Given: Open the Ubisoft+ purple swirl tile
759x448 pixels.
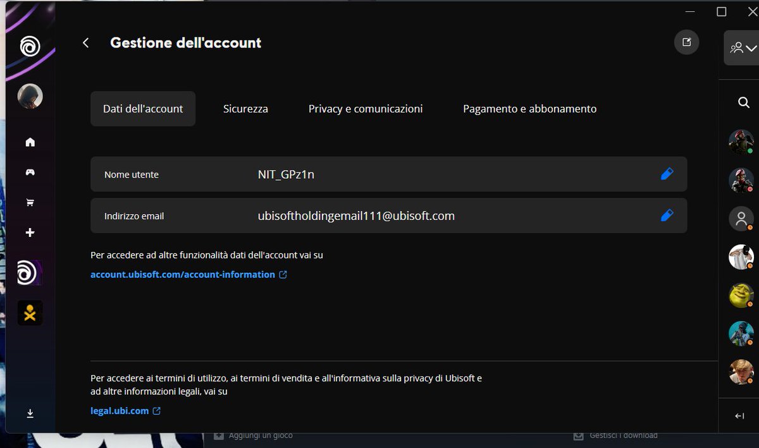Looking at the screenshot, I should pos(30,272).
